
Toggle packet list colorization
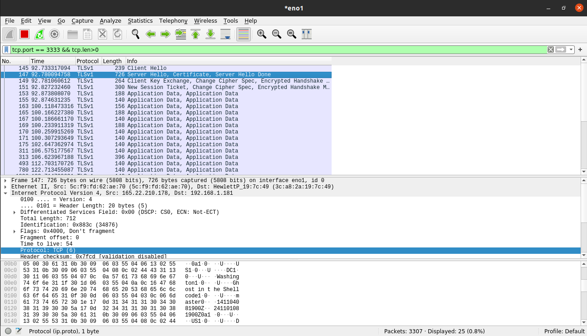244,34
